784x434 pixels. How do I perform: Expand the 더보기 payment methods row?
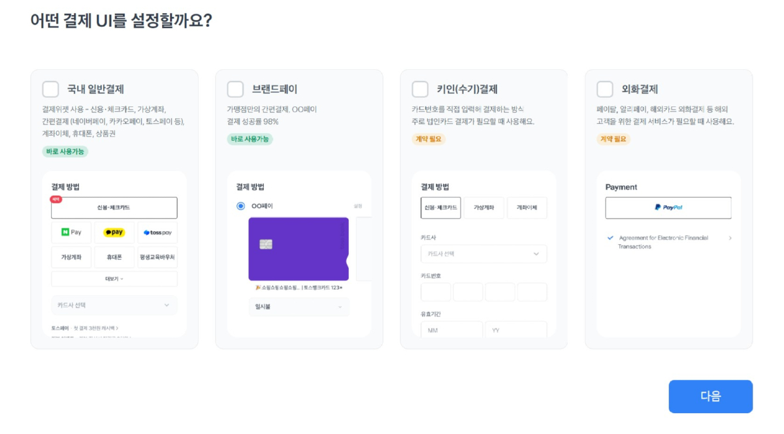[114, 279]
